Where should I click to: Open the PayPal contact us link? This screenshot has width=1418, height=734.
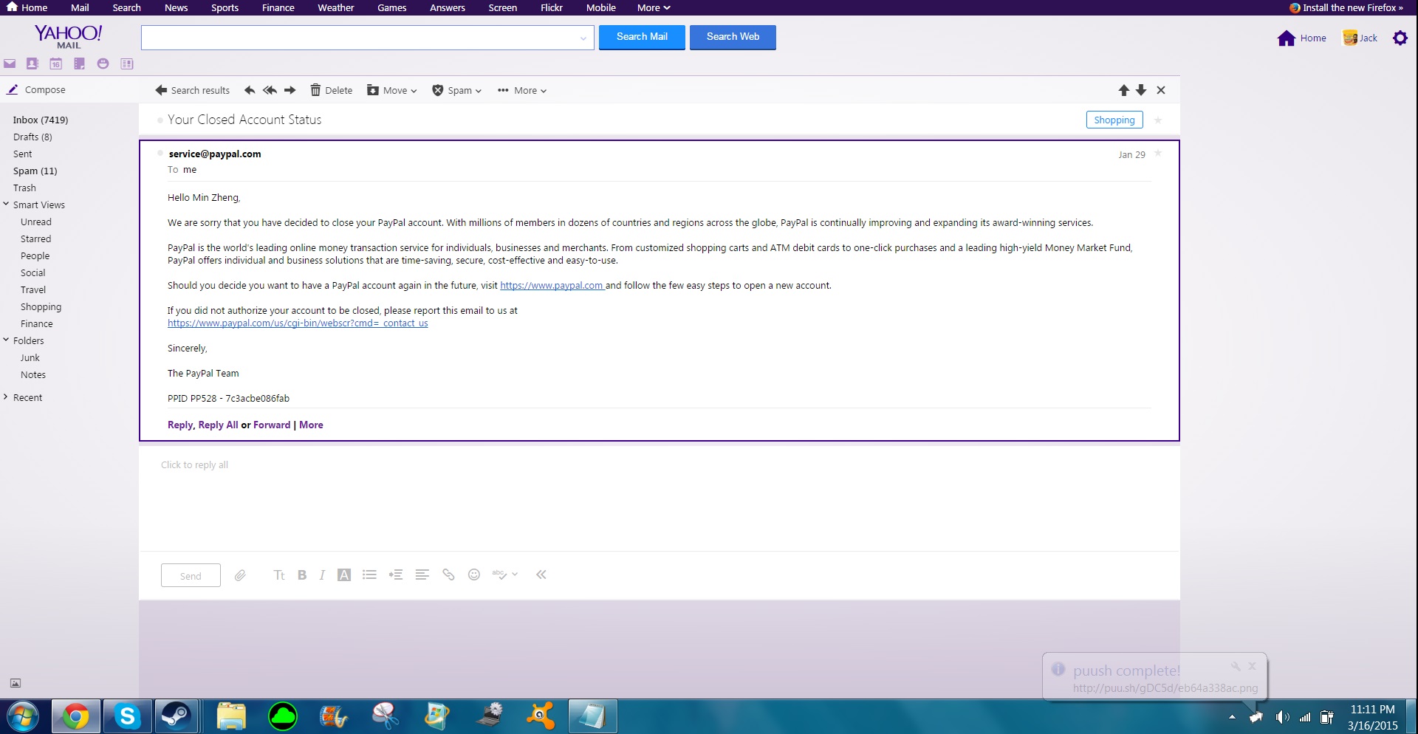(298, 323)
